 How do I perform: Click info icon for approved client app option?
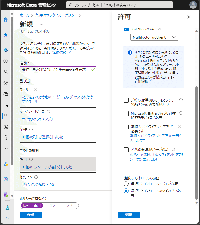click(x=179, y=126)
